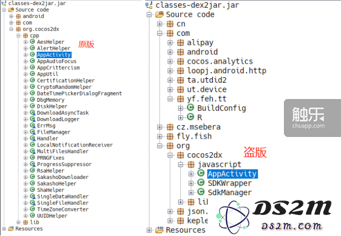The height and width of the screenshot is (236, 341).
Task: Select the AesHelper class icon in left tree
Action: [32, 42]
